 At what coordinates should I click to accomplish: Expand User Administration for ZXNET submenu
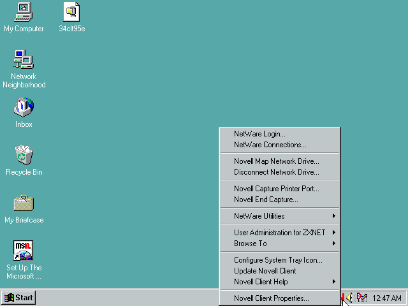click(280, 233)
